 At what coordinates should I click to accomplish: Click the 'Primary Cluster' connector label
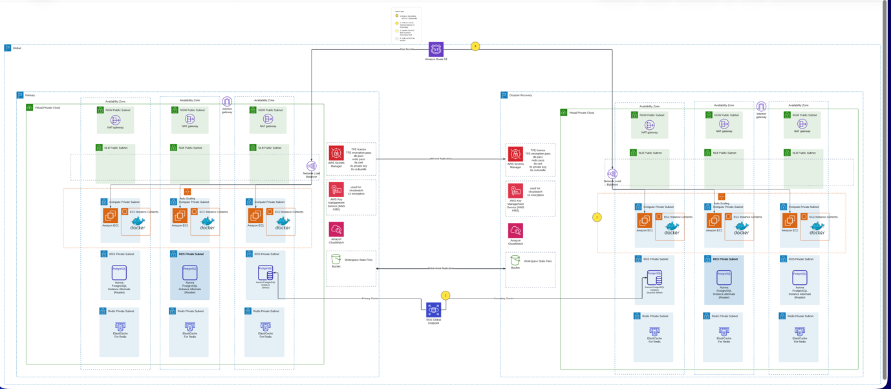tap(370, 299)
